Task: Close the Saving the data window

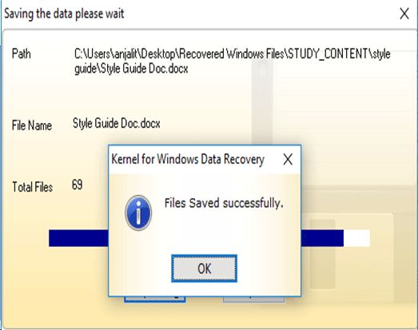Action: coord(404,14)
